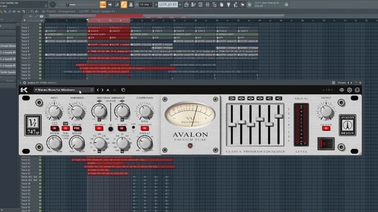Toggle the eye view icon in plugin header
Viewport: 378px width, 212px height.
click(341, 90)
